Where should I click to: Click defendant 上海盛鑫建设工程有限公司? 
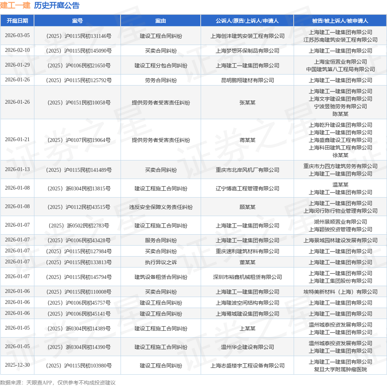tap(341, 140)
